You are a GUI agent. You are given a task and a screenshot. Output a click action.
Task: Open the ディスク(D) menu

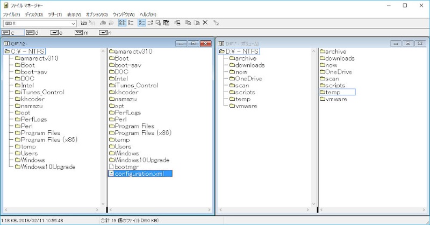33,14
